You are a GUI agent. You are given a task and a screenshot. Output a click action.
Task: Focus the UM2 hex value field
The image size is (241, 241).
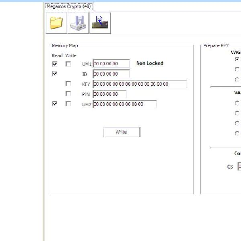125,104
